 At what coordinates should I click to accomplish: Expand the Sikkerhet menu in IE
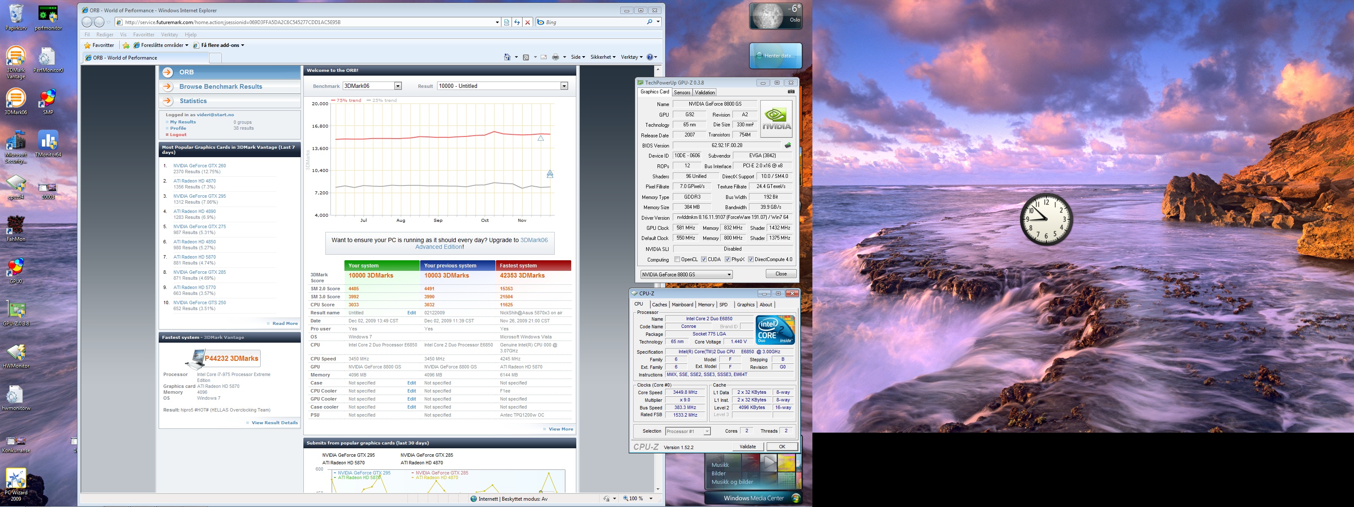(603, 57)
